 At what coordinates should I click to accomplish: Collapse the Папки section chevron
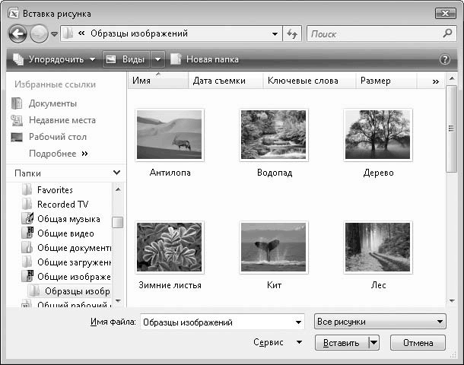[x=116, y=173]
